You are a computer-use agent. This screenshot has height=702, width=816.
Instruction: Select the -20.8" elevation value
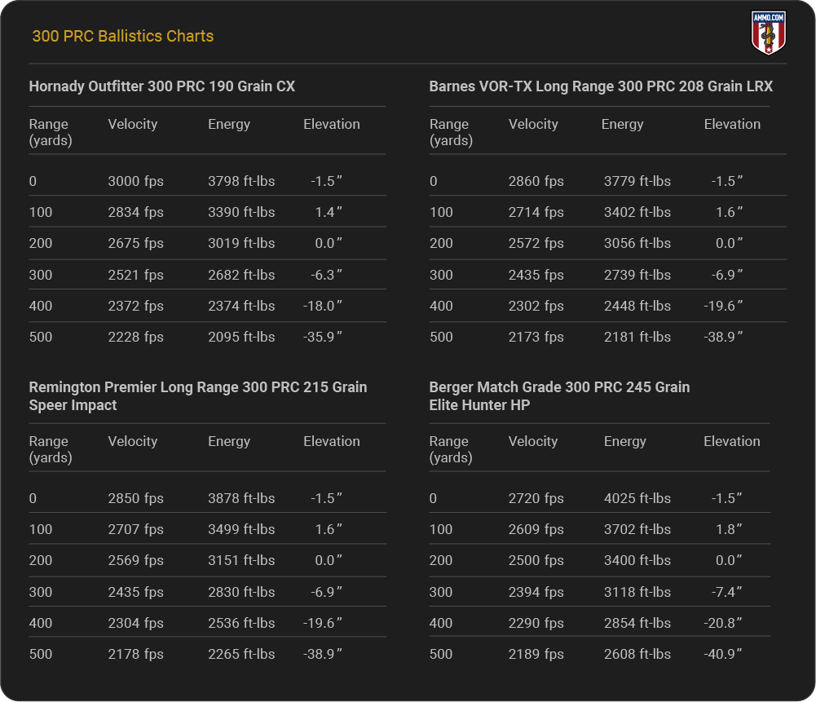pos(723,623)
